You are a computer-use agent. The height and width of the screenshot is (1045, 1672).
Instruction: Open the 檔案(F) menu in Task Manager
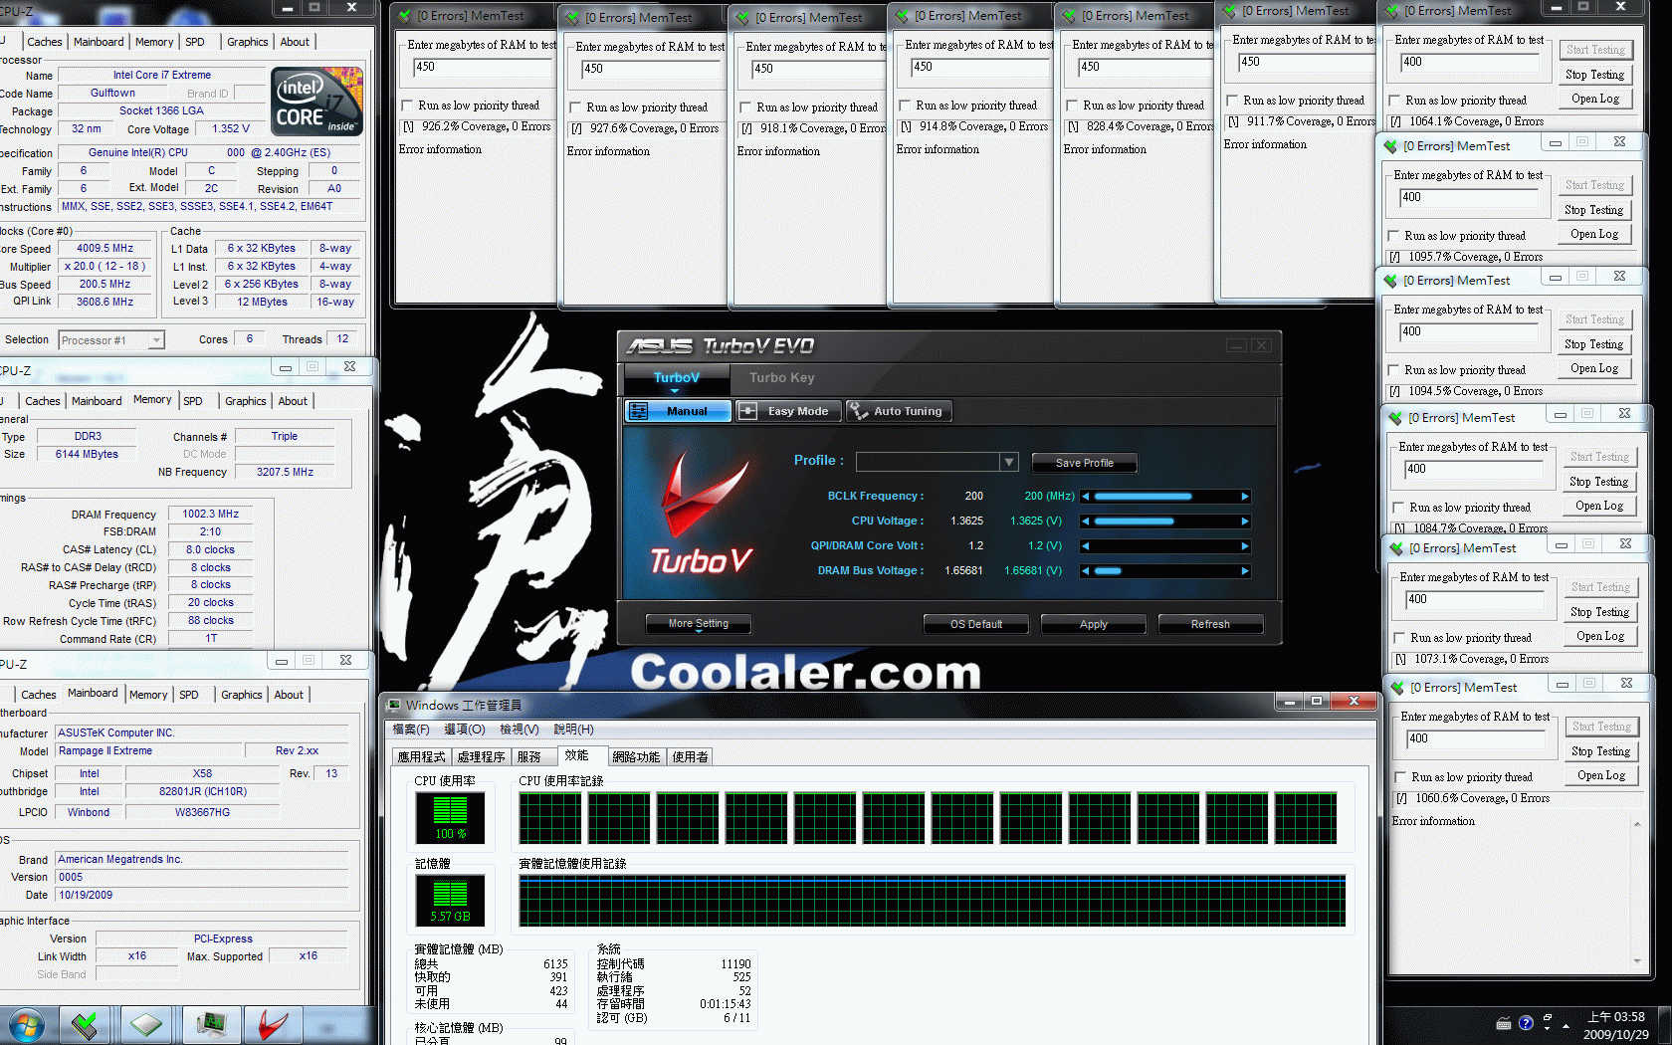point(411,730)
